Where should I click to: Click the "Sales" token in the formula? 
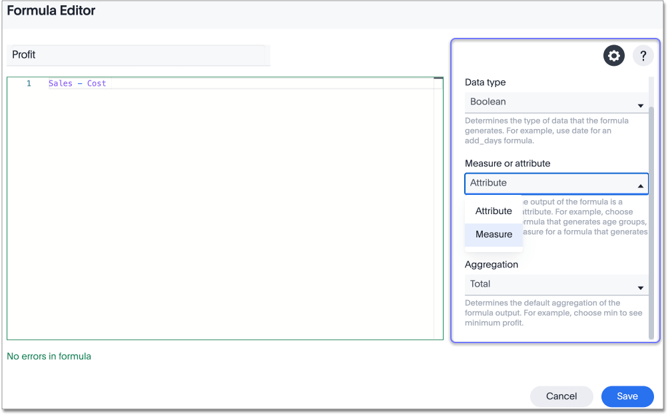pos(60,83)
